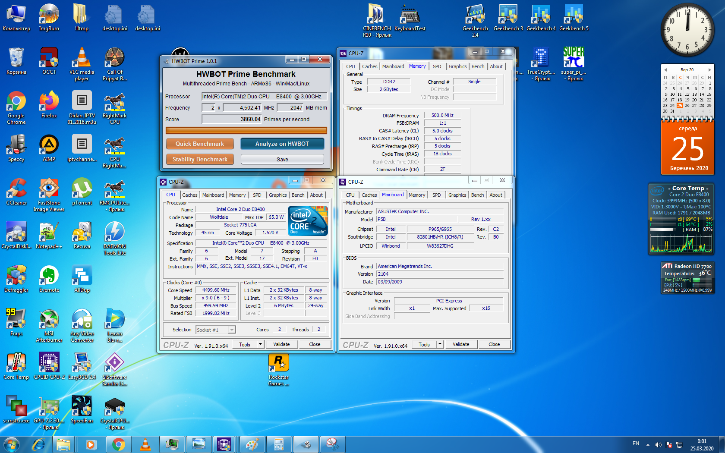Open CCleaner desktop shortcut

16,192
